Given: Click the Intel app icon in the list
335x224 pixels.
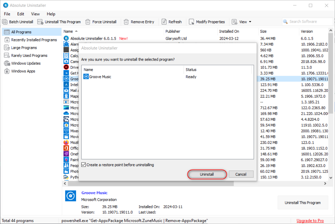Looking at the screenshot, I should coord(66,85).
